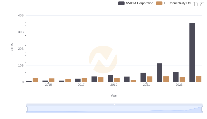
Task: Click the TE Connectivity bar for 2024
Action: (x=198, y=79)
